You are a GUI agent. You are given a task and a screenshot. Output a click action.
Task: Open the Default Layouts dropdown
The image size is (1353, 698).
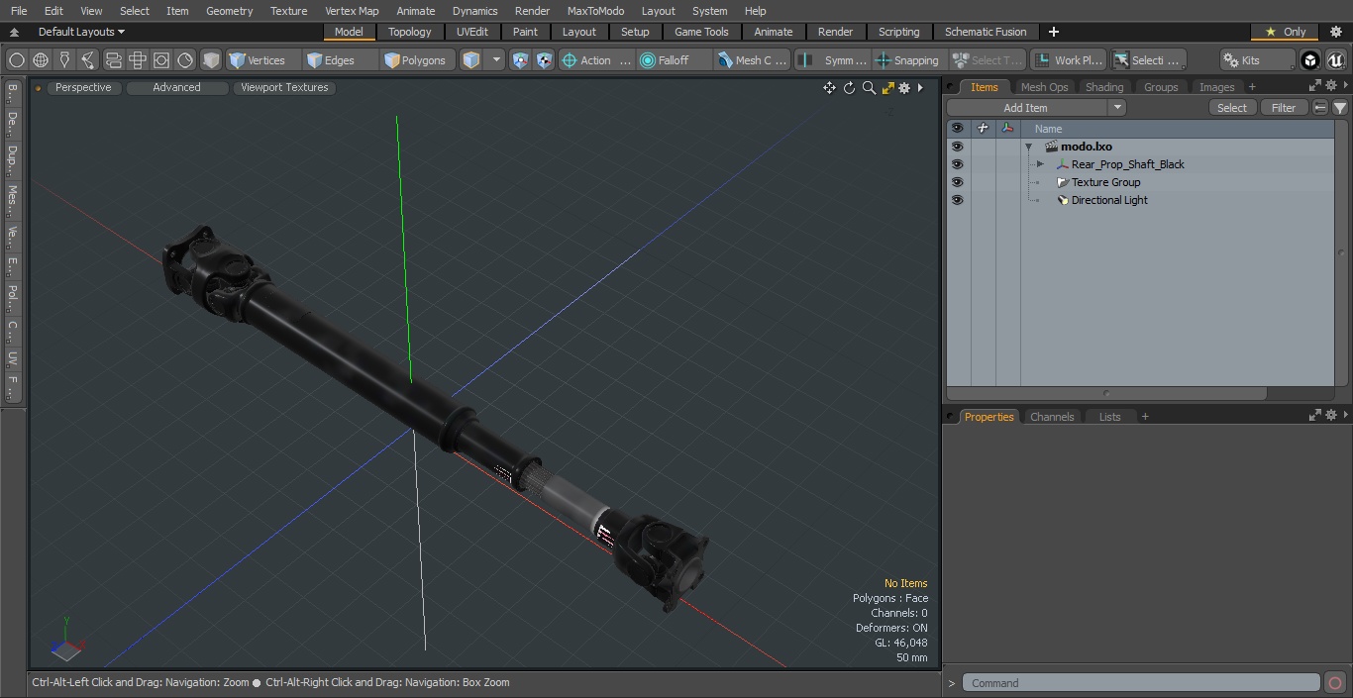(x=81, y=32)
